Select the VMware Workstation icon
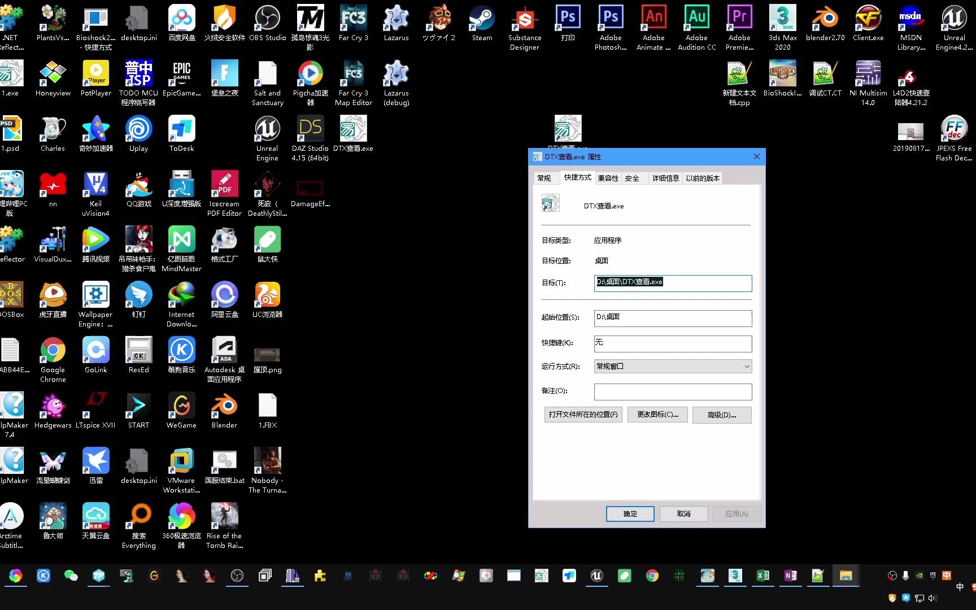The width and height of the screenshot is (976, 610). 181,471
